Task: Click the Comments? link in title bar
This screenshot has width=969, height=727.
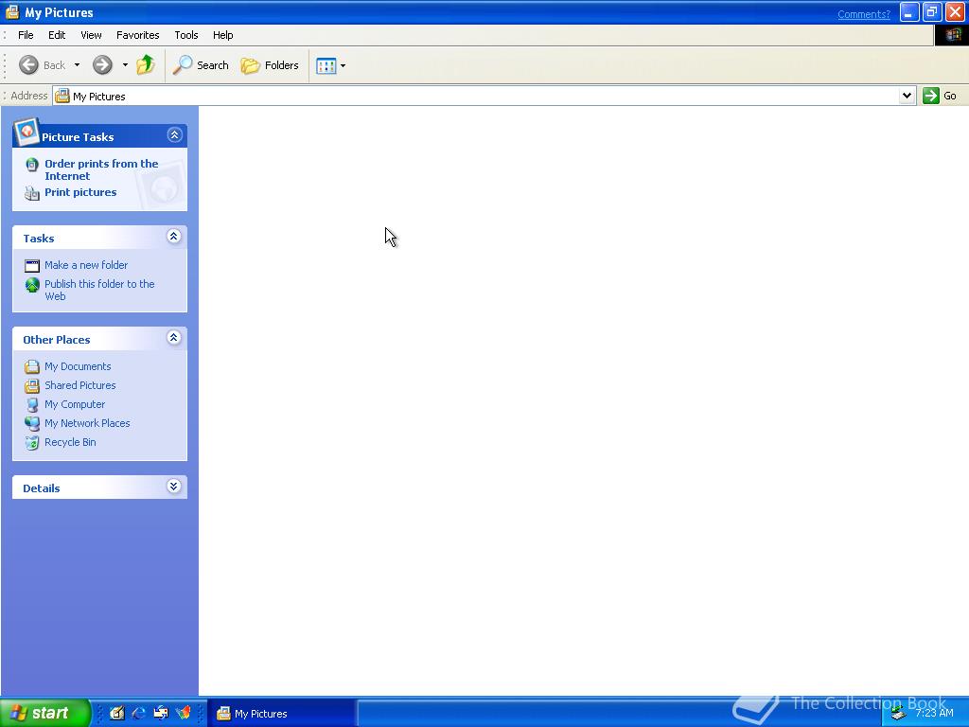Action: 864,14
